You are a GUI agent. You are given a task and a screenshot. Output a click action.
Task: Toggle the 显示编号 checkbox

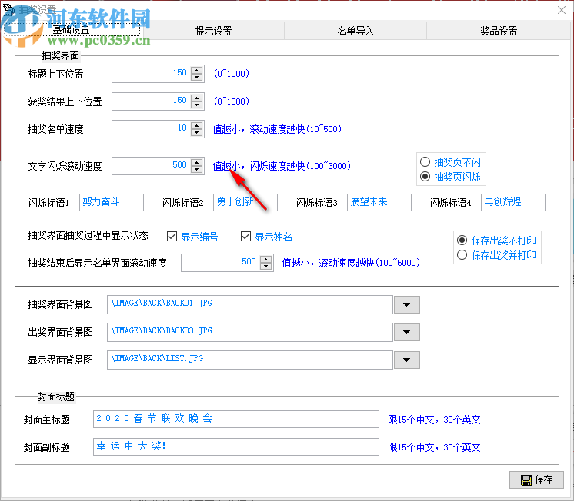click(192, 237)
